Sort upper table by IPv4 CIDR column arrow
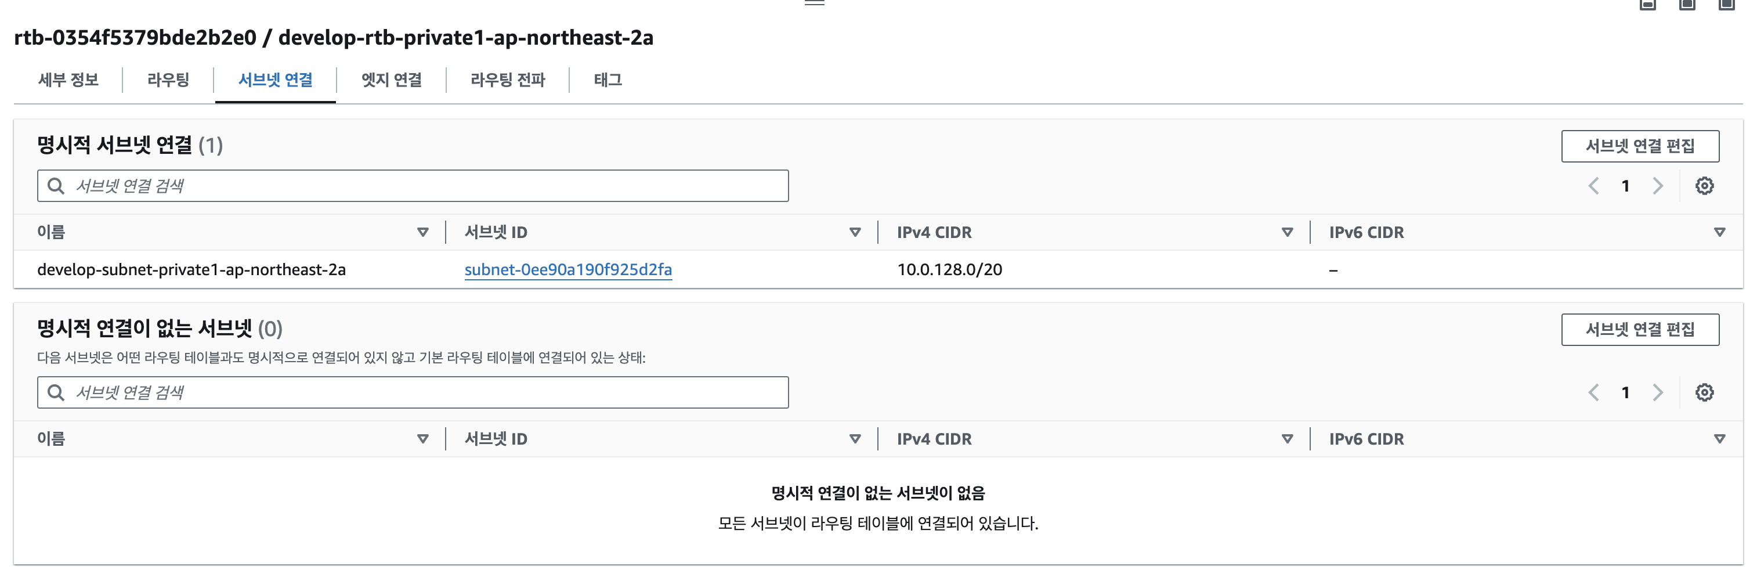Viewport: 1757px width, 577px height. pos(1287,232)
